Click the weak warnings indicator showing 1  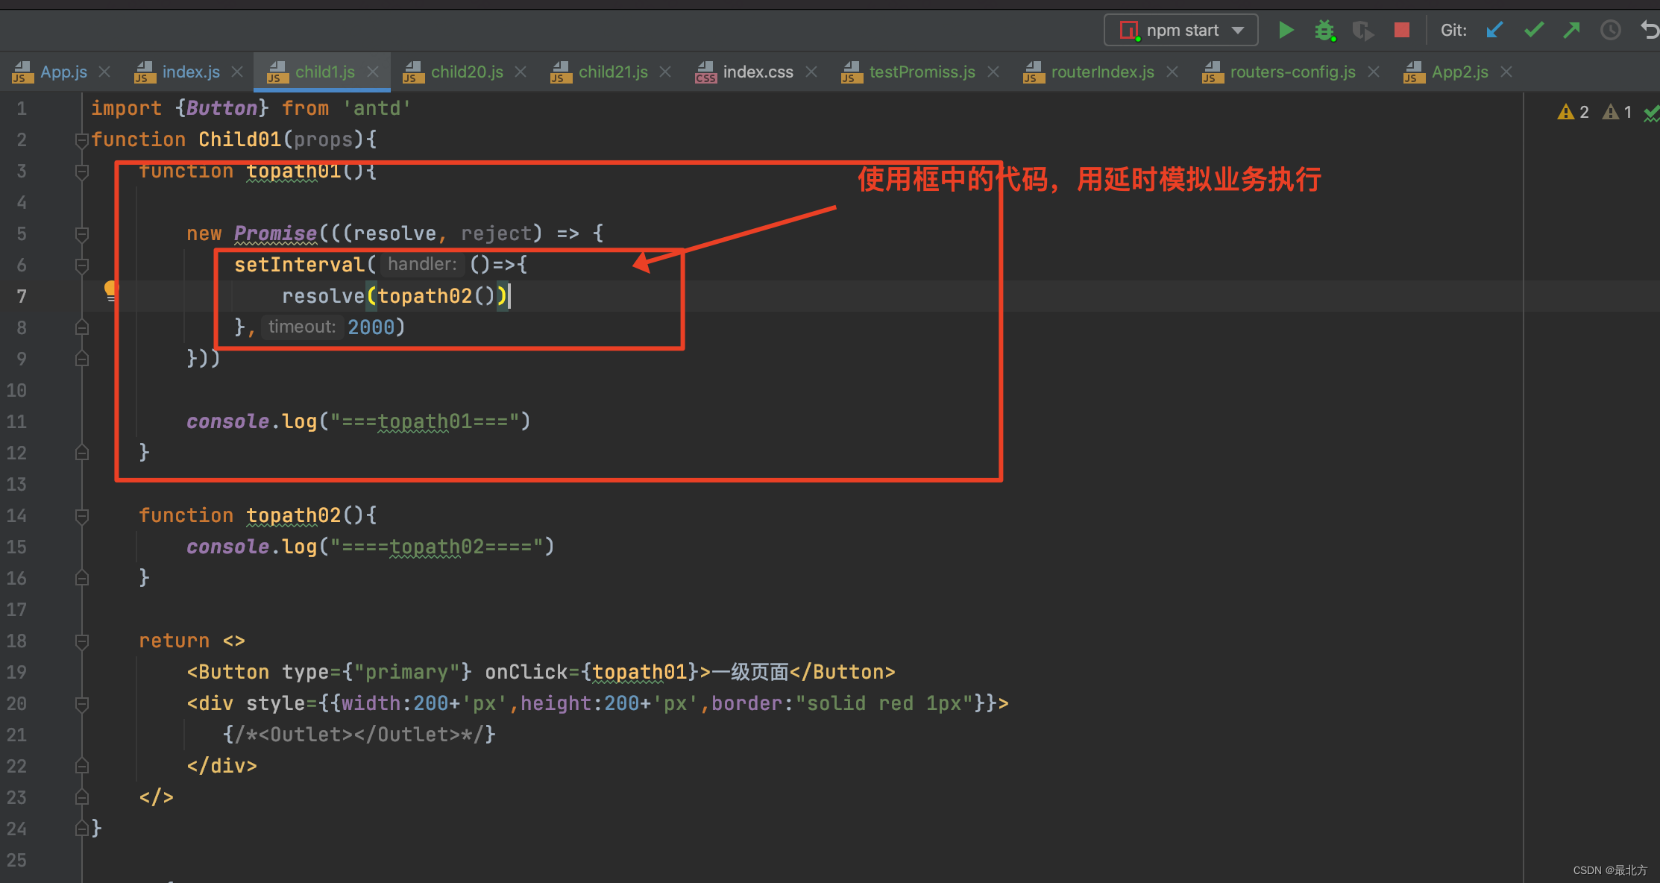(1617, 113)
